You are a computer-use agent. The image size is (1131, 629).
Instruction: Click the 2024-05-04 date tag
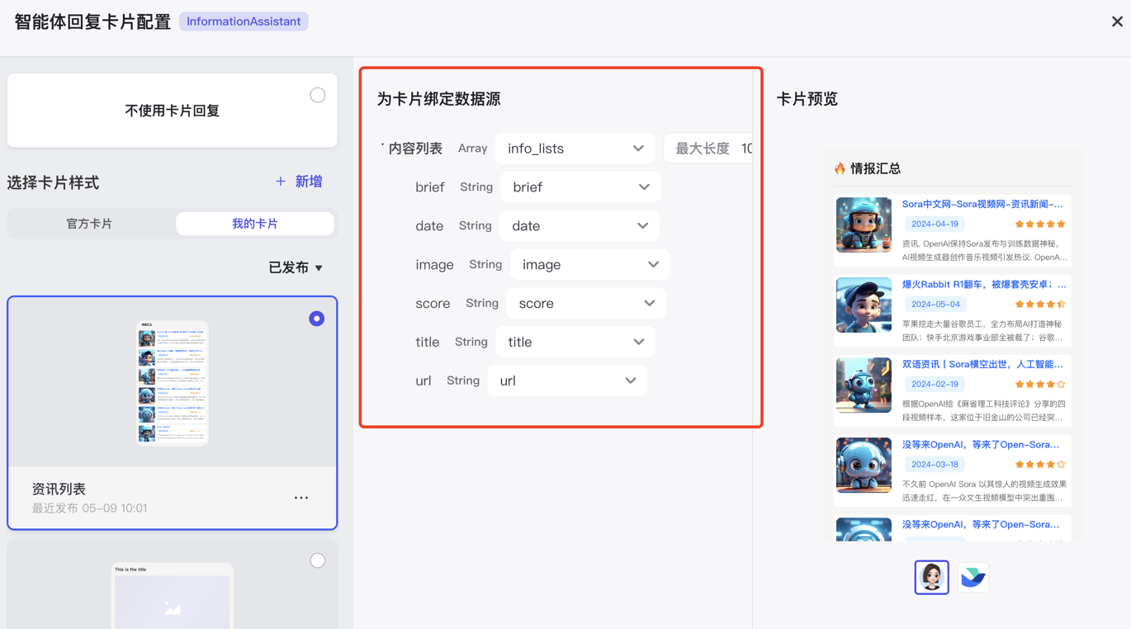click(935, 304)
